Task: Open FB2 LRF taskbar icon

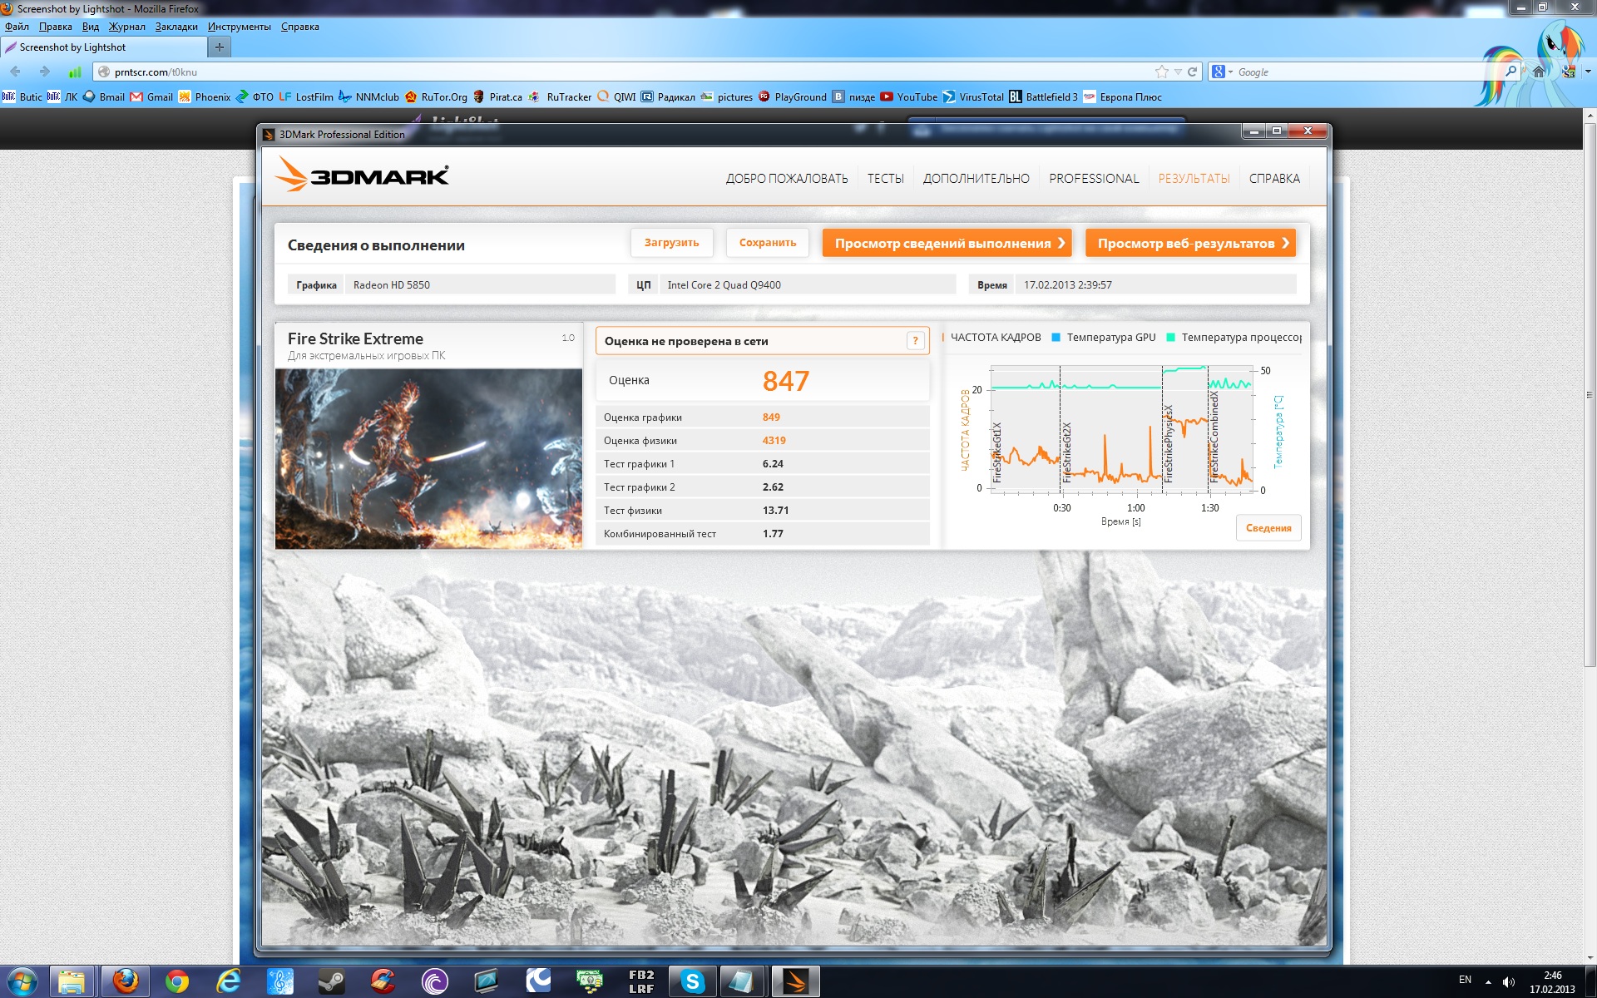Action: (641, 981)
